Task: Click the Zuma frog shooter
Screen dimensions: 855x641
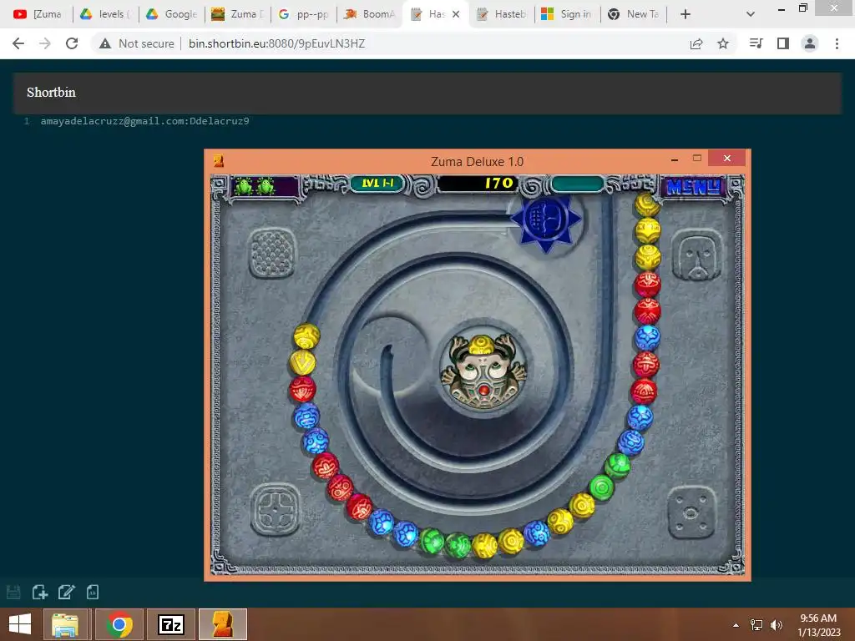Action: click(483, 371)
